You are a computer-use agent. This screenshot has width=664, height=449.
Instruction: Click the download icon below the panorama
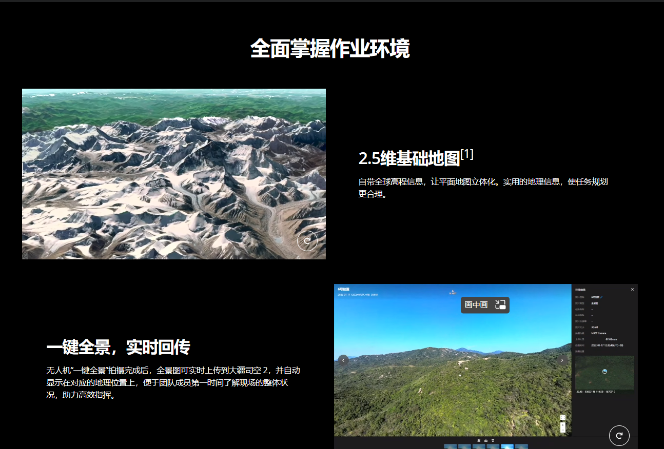486,440
